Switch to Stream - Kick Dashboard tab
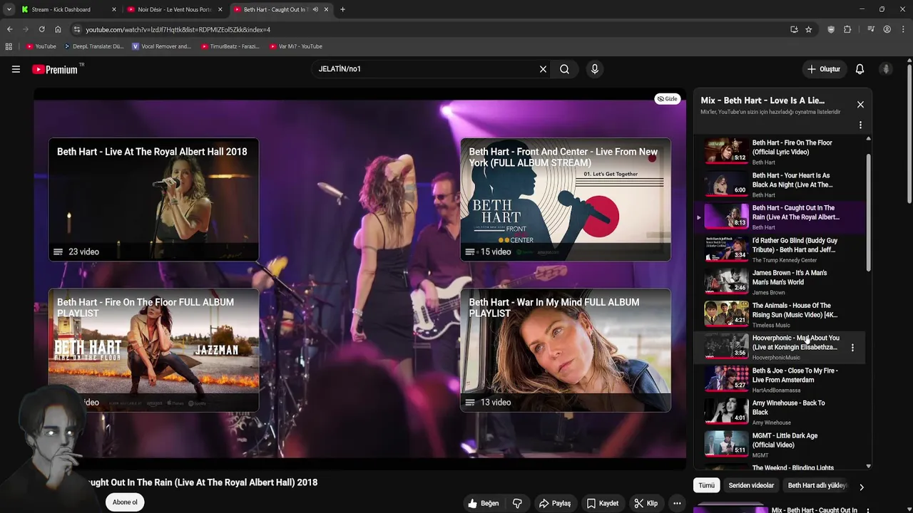This screenshot has height=513, width=913. [69, 9]
